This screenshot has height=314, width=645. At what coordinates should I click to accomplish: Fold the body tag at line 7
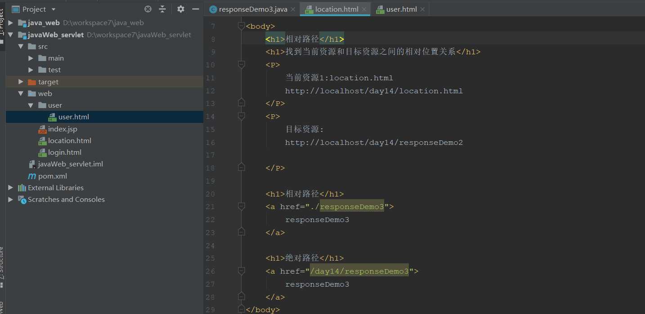click(242, 26)
